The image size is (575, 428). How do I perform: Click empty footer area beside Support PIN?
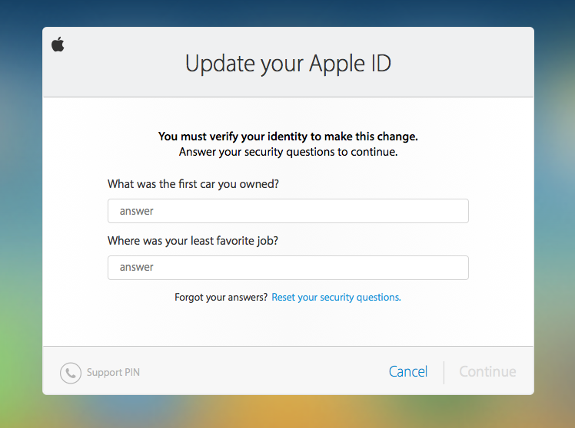click(x=257, y=372)
